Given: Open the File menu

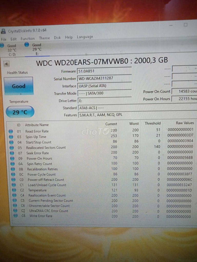Looking at the screenshot, I should (4, 39).
